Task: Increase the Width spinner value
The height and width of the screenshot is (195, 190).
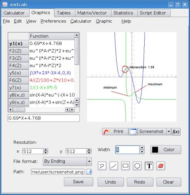Action: 142,147
